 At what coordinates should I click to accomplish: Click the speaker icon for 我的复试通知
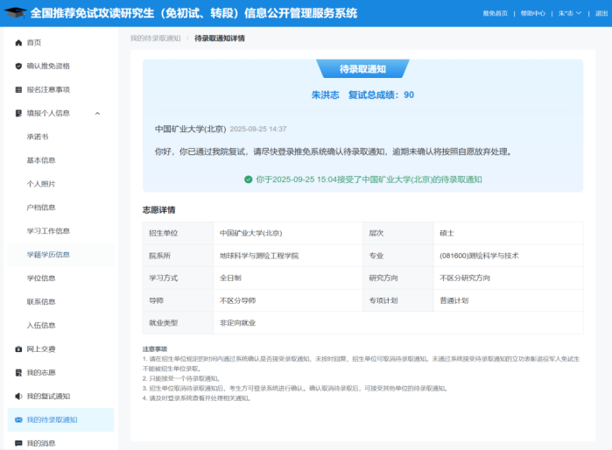click(18, 396)
